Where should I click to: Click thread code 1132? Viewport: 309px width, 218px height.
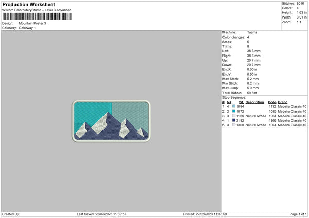(x=272, y=106)
